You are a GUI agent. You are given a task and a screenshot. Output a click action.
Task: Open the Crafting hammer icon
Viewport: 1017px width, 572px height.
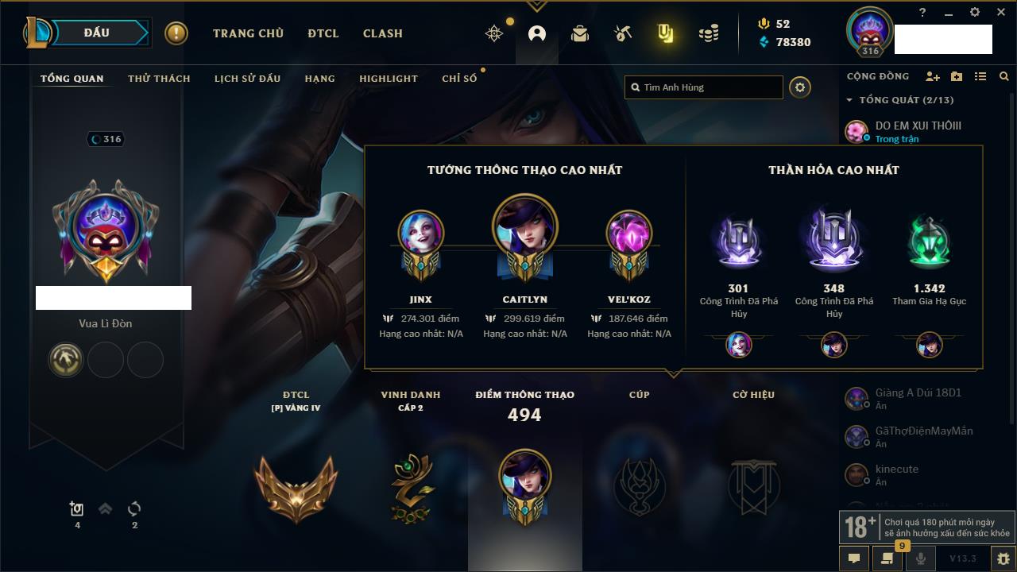click(x=623, y=33)
